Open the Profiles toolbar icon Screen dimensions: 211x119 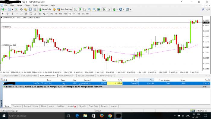pos(9,9)
